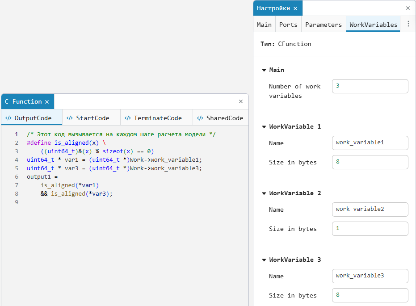
Task: Click the StartCode code icon
Action: tap(70, 118)
